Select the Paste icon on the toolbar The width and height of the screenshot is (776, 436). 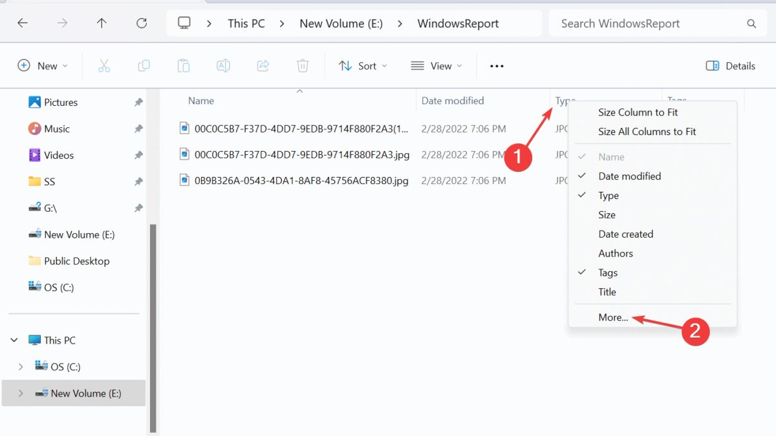pos(183,65)
